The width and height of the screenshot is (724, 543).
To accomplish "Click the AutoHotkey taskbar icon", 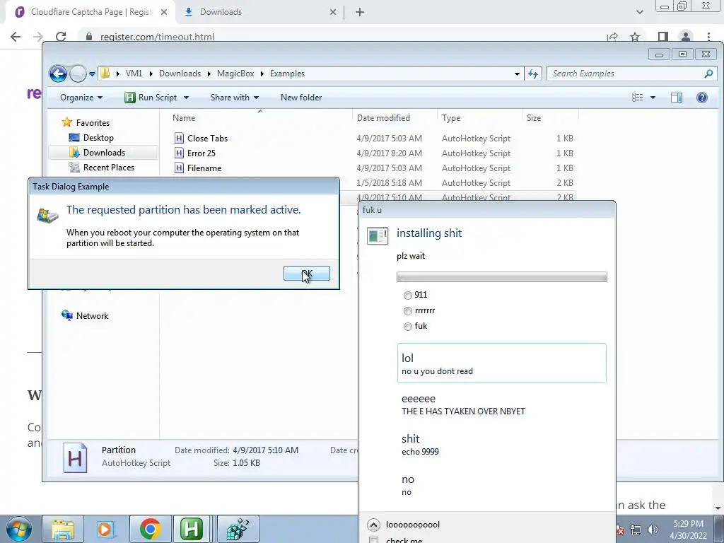I will point(192,529).
